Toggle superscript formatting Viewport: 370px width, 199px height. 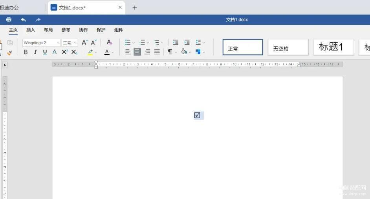click(64, 52)
